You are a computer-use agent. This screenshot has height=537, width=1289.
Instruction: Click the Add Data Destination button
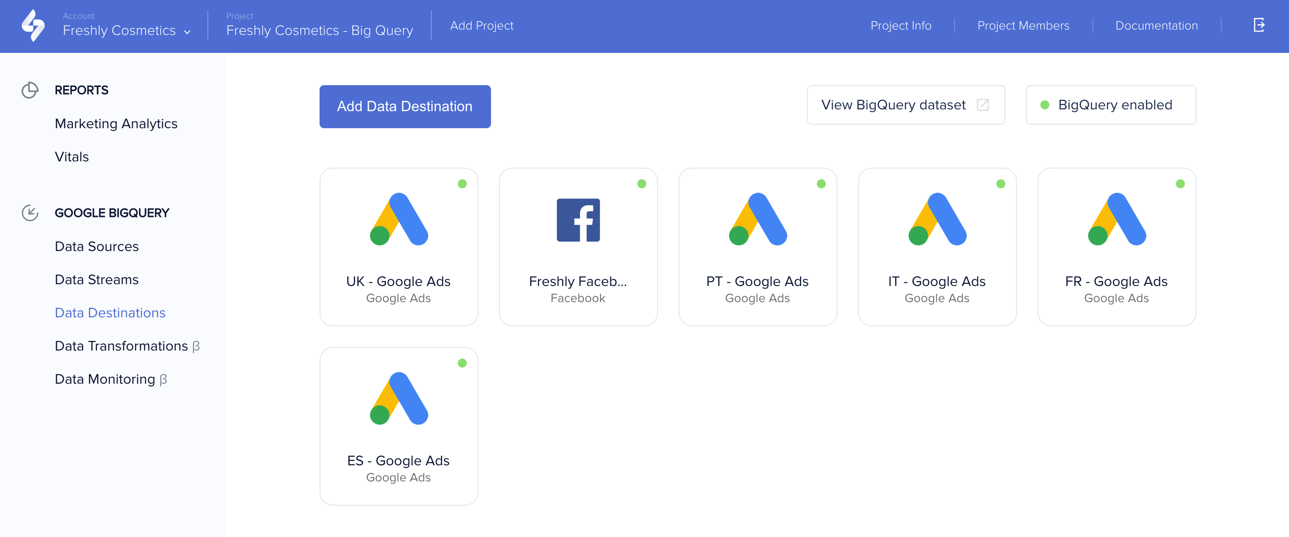404,105
